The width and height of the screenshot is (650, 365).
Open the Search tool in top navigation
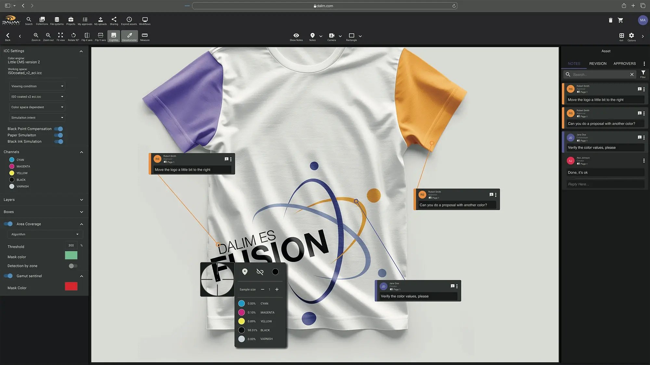[x=29, y=21]
